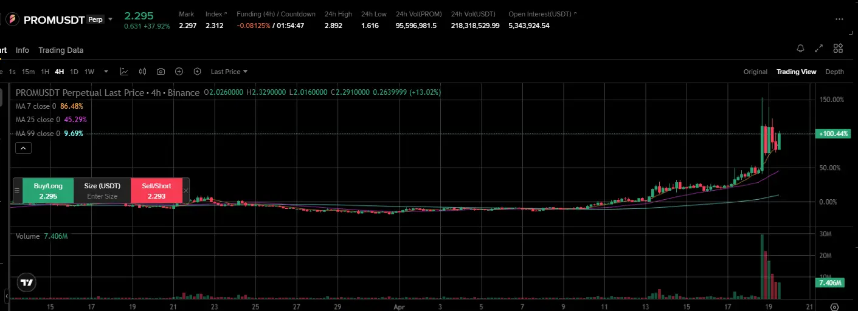Select the 15m timeframe

click(28, 72)
